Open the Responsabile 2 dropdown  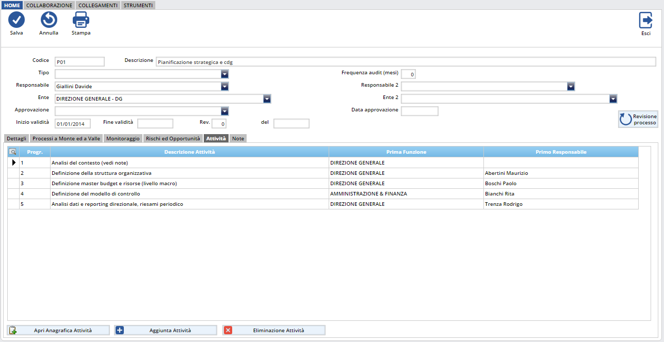click(571, 87)
